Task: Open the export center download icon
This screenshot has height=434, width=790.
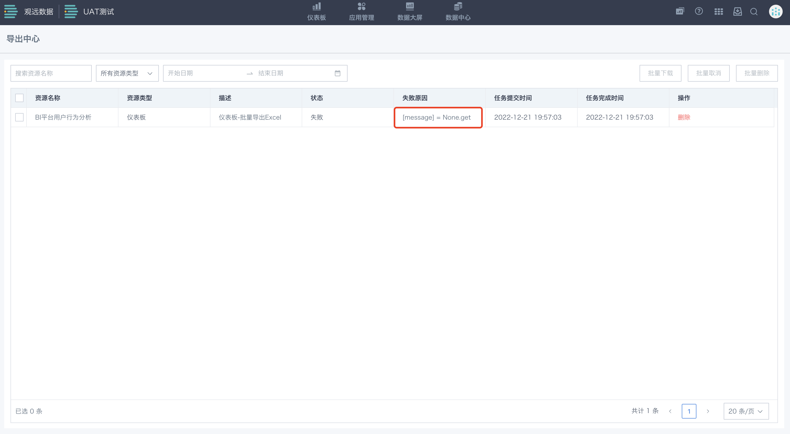Action: pyautogui.click(x=737, y=12)
